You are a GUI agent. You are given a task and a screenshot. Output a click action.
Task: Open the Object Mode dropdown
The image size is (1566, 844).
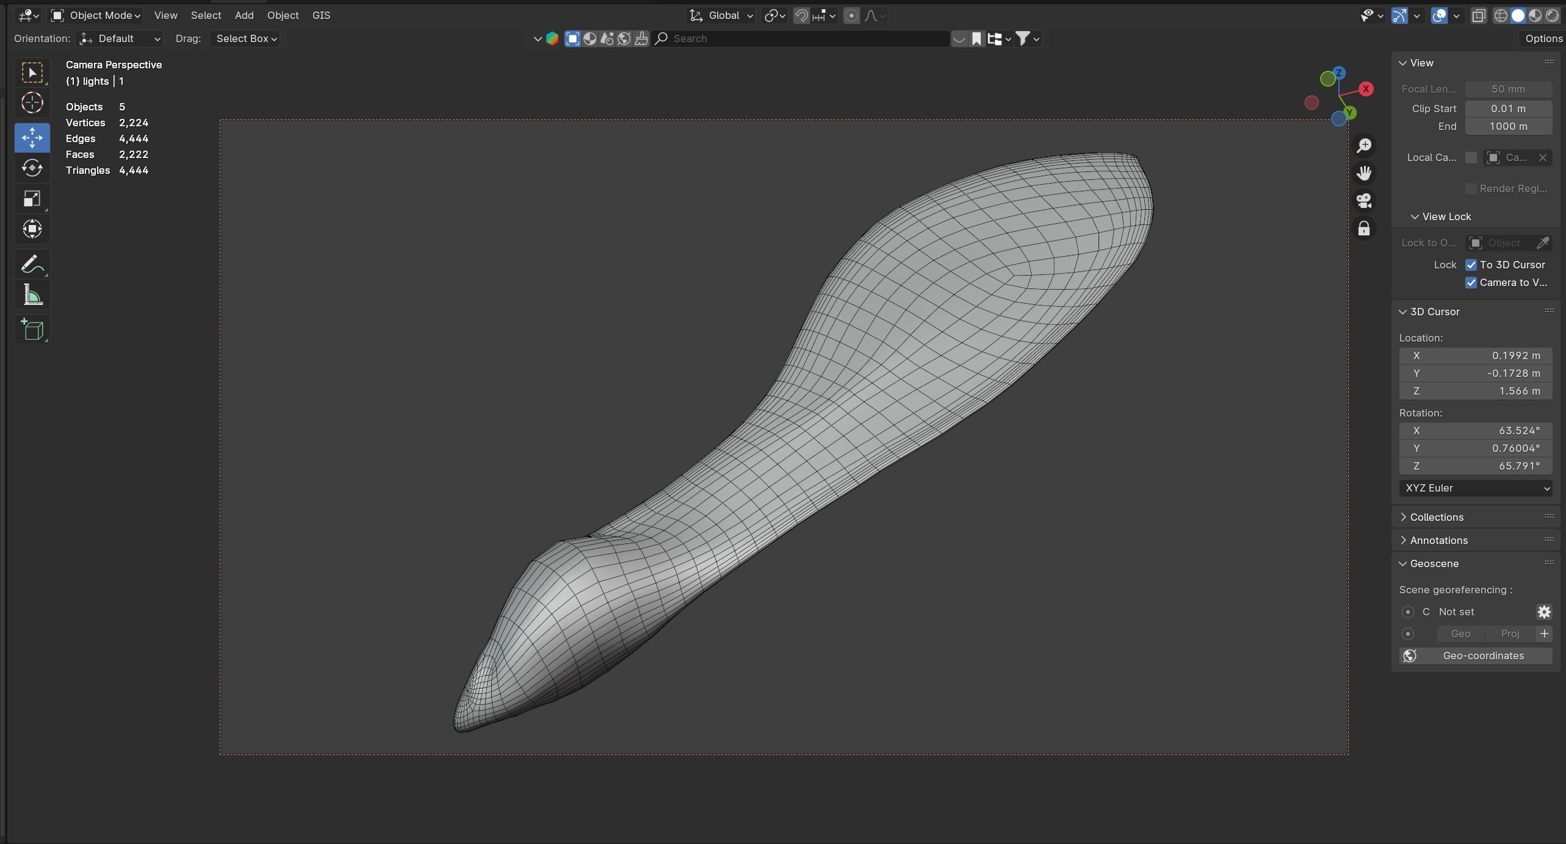coord(96,15)
